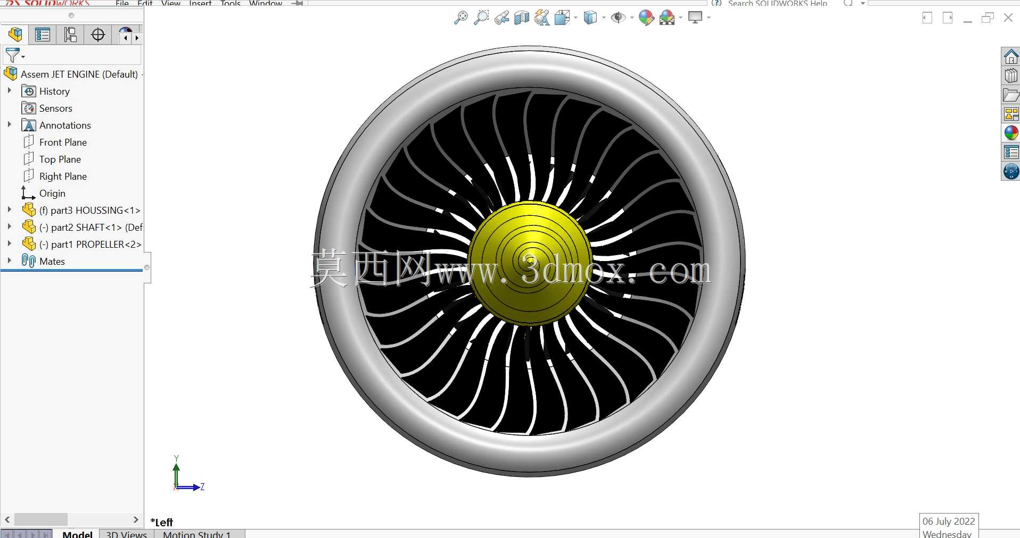Open the Design Library task pane
Viewport: 1020px width, 538px height.
coord(1011,75)
